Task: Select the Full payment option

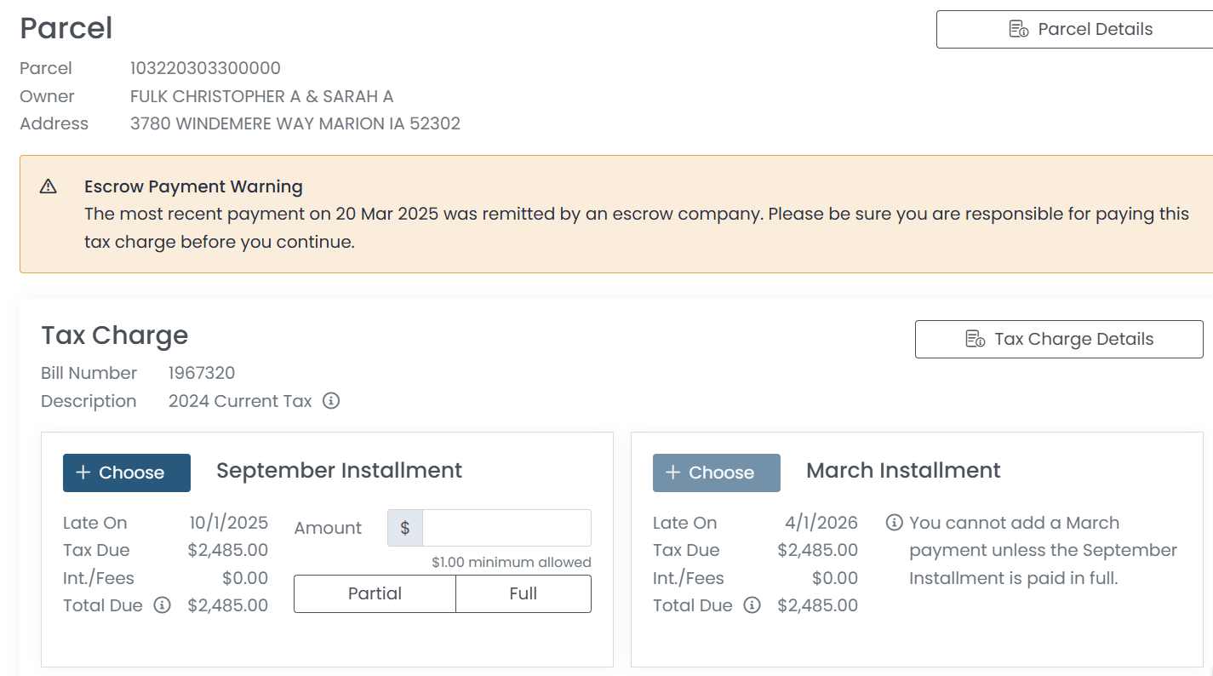Action: (x=523, y=593)
